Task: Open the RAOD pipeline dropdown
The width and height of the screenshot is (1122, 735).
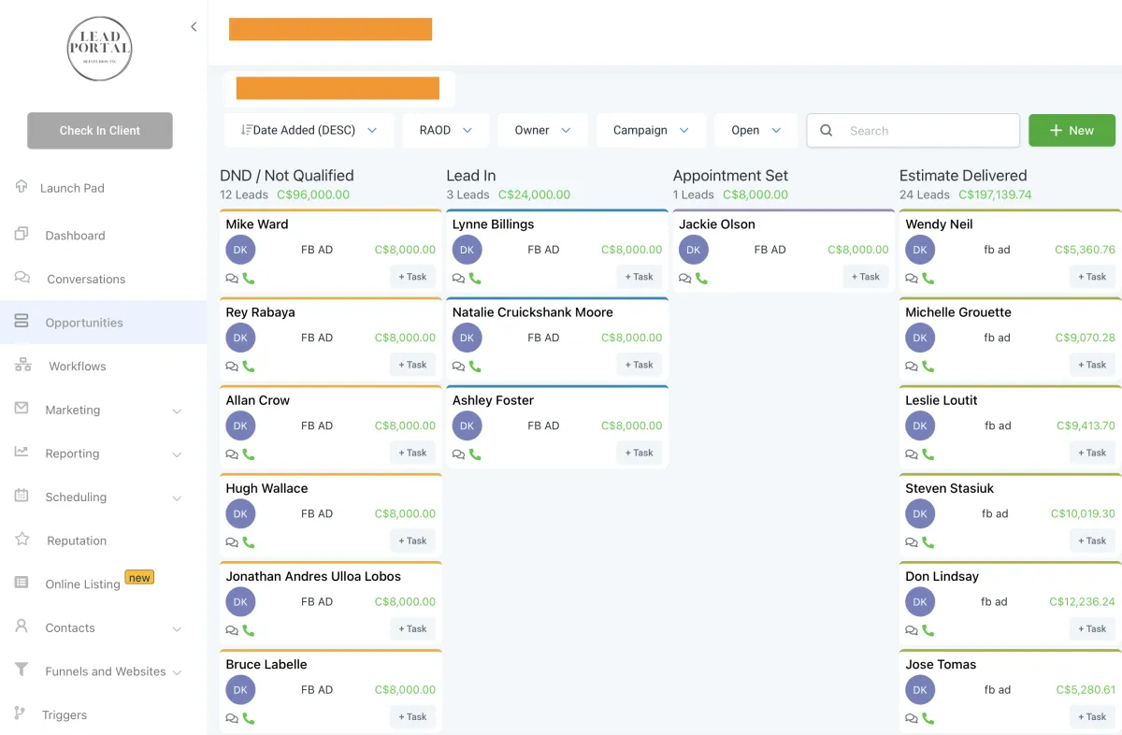Action: click(446, 130)
